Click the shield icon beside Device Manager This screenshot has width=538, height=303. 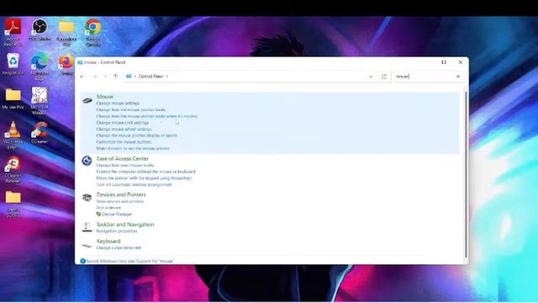(98, 214)
